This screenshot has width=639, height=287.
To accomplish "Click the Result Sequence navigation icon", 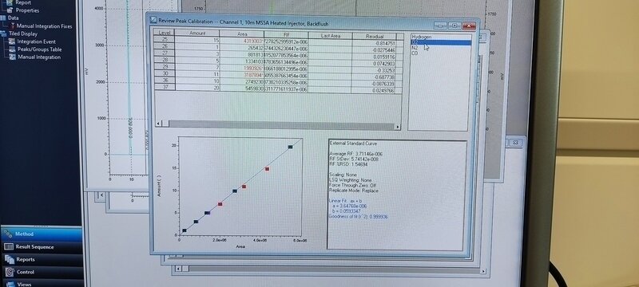I will point(9,247).
